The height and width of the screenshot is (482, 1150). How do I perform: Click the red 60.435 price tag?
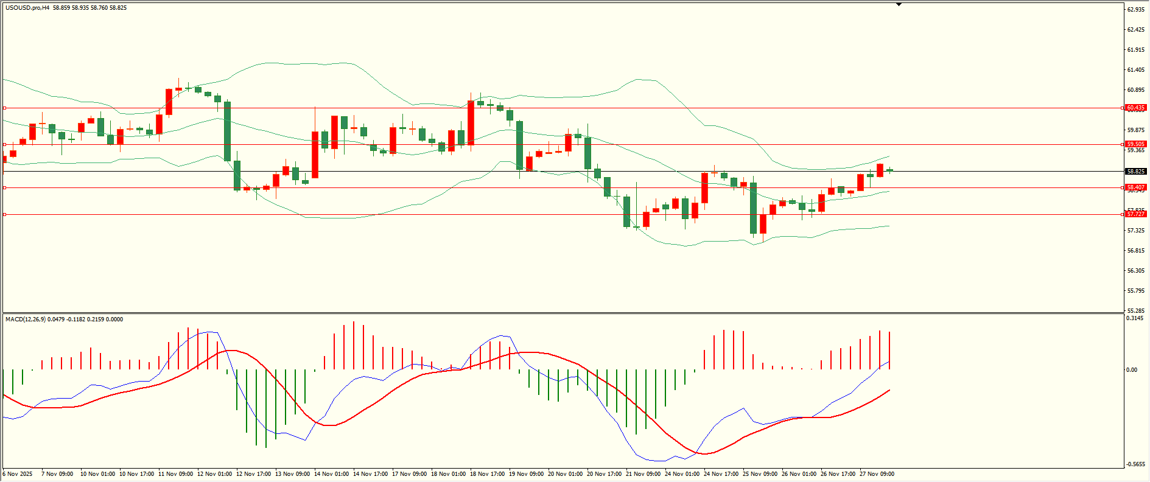tap(1135, 108)
